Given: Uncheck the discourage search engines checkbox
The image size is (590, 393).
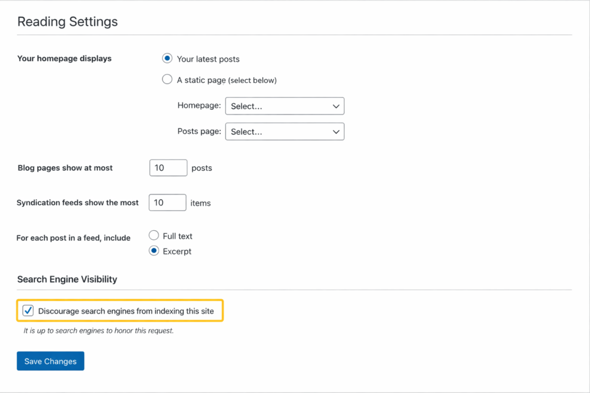Looking at the screenshot, I should 28,311.
